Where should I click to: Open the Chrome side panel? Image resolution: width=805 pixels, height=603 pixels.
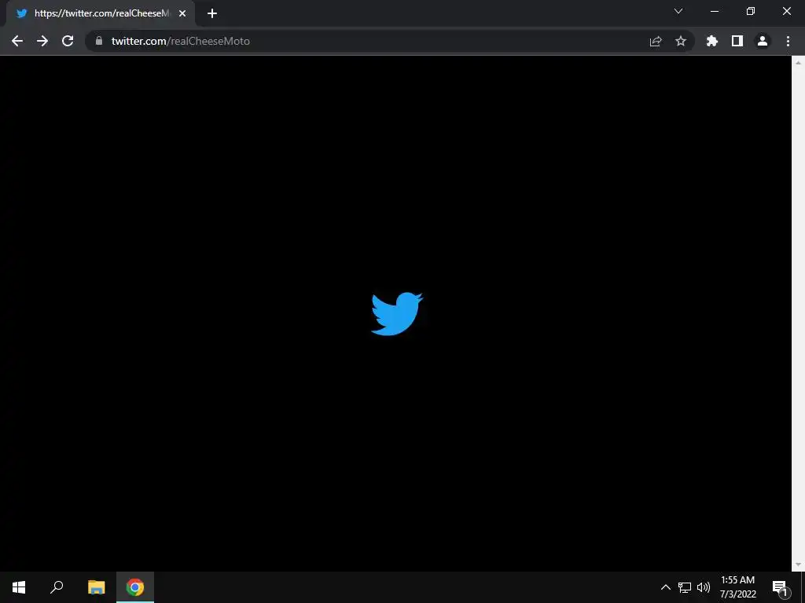737,41
